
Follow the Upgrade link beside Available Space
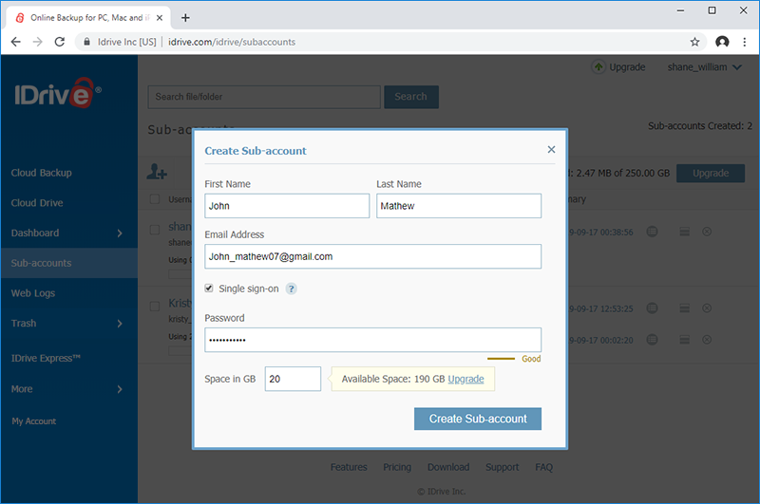coord(465,379)
